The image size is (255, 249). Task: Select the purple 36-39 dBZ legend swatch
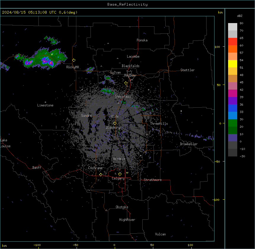[233, 101]
